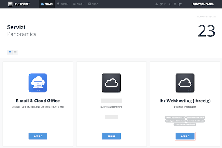Open the user account icon

157,4
